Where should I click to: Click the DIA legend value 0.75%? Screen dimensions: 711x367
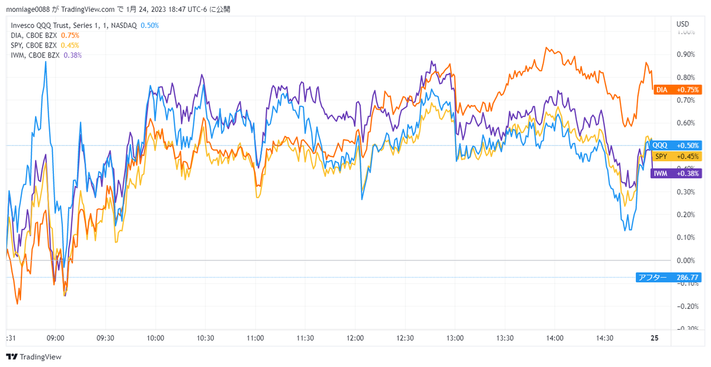coord(70,36)
